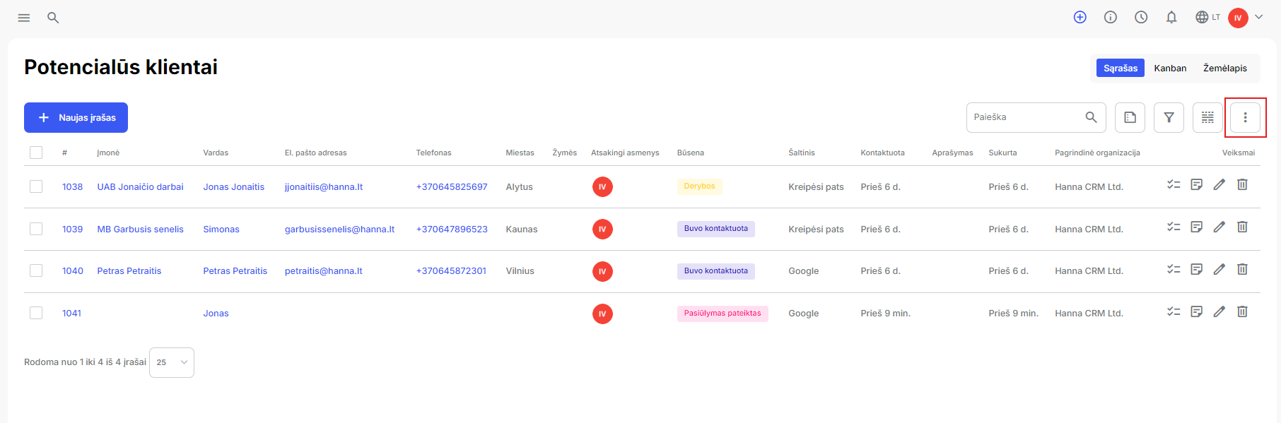The image size is (1281, 423).
Task: Delete lead 1038 with trash icon
Action: [x=1242, y=185]
